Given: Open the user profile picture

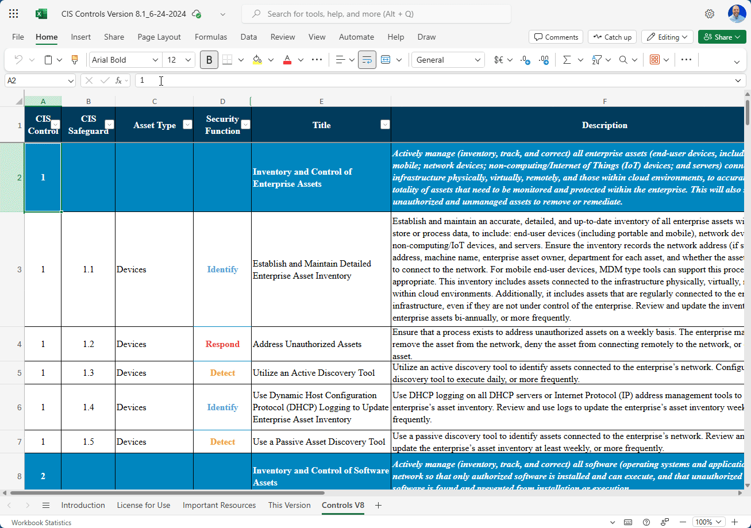Looking at the screenshot, I should pyautogui.click(x=737, y=14).
